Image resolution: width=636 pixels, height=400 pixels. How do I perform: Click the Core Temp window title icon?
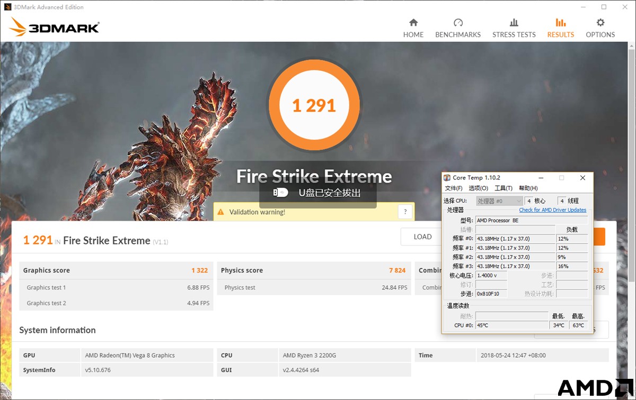click(x=447, y=178)
